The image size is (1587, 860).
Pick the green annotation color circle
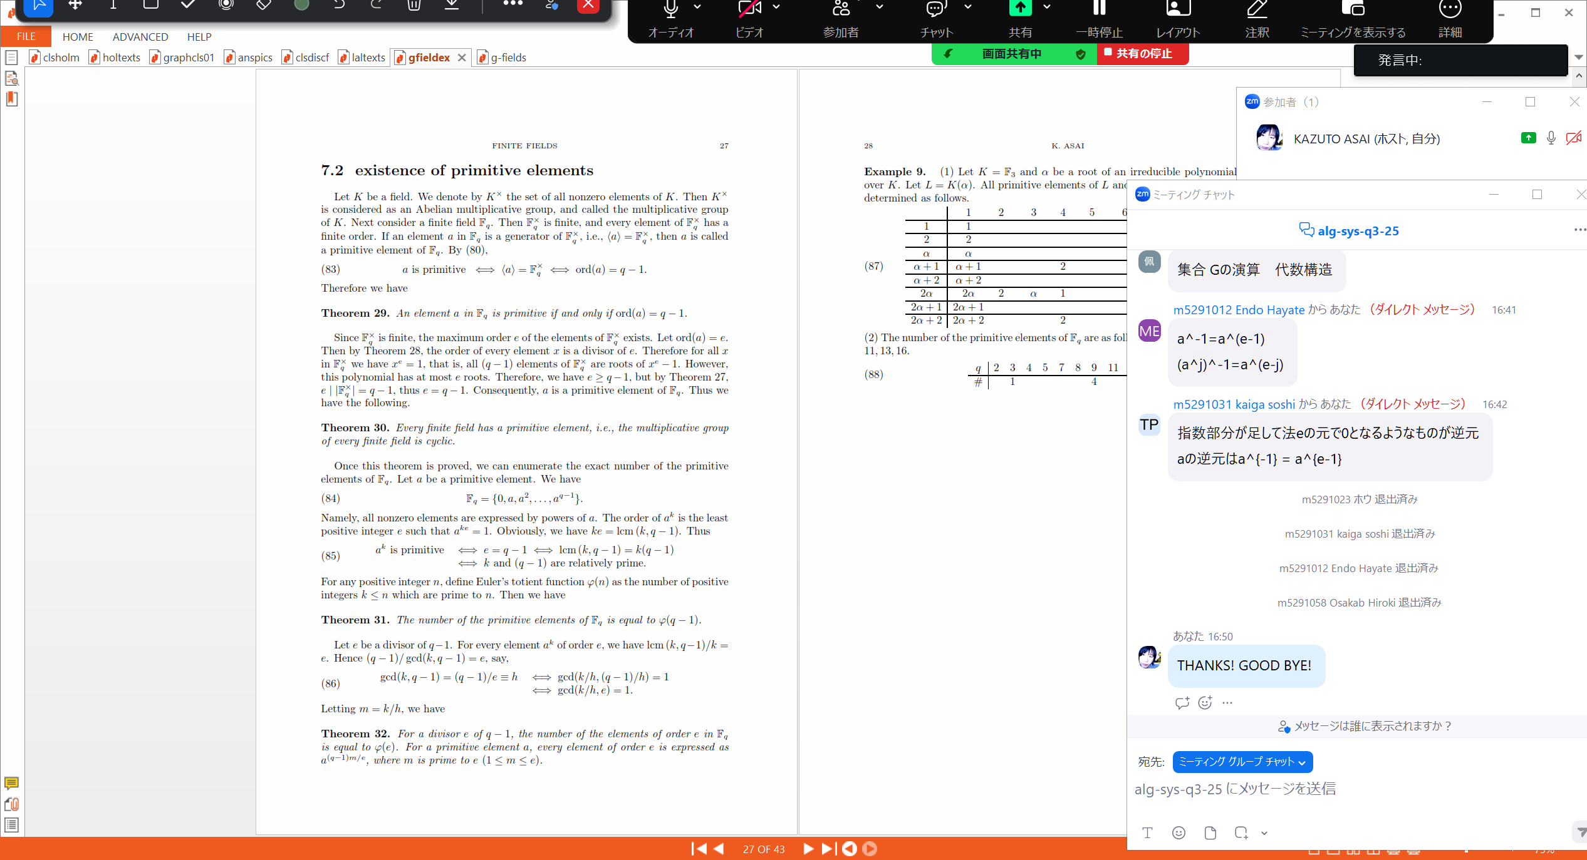click(301, 5)
